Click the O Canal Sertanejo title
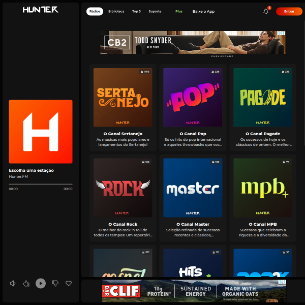Viewport: 305px width, 305px height. [x=123, y=134]
